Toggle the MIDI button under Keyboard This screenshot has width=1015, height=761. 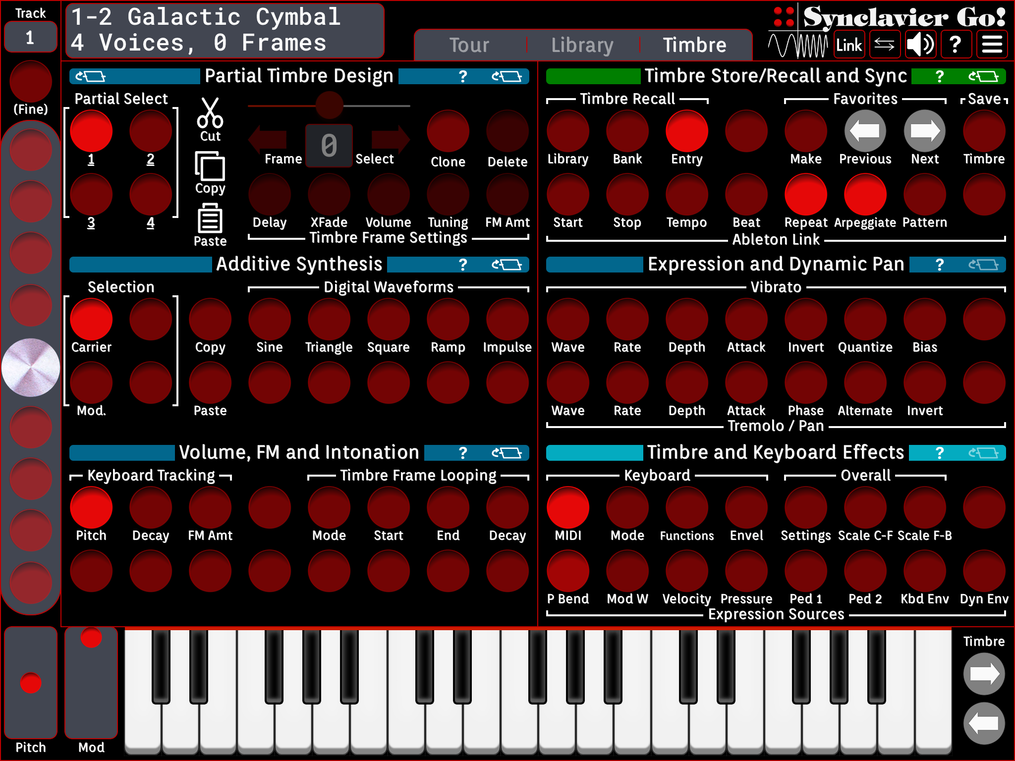pos(567,507)
